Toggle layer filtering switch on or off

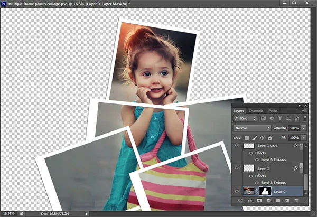click(x=305, y=118)
